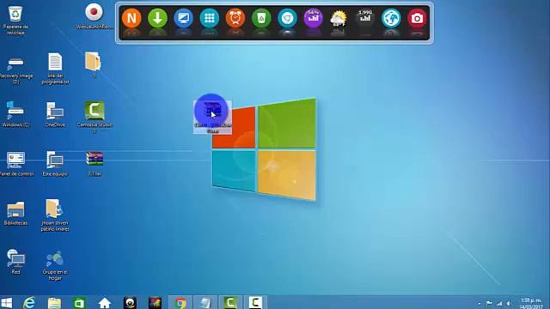
Task: Click the red camera screenshot dock icon
Action: 417,18
